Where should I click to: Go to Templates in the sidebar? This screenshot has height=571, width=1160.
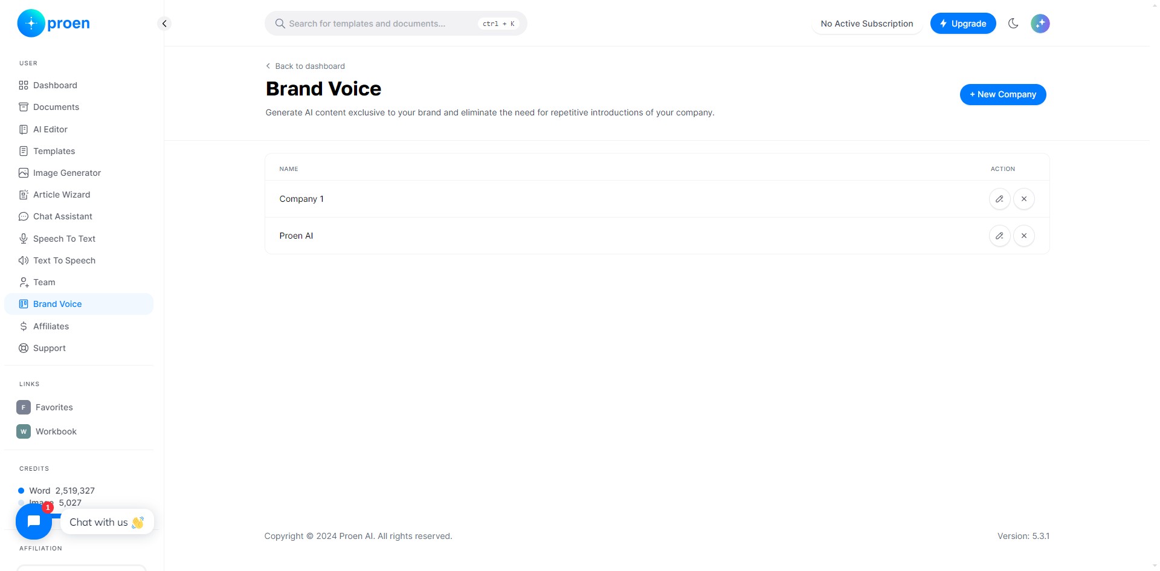(x=79, y=151)
